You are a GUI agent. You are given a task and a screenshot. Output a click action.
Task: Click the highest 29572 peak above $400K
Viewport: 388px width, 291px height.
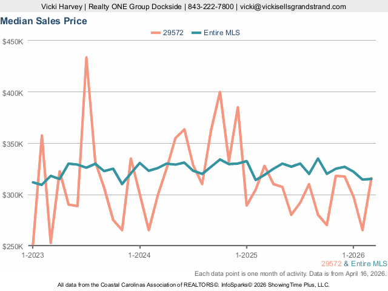pos(86,58)
